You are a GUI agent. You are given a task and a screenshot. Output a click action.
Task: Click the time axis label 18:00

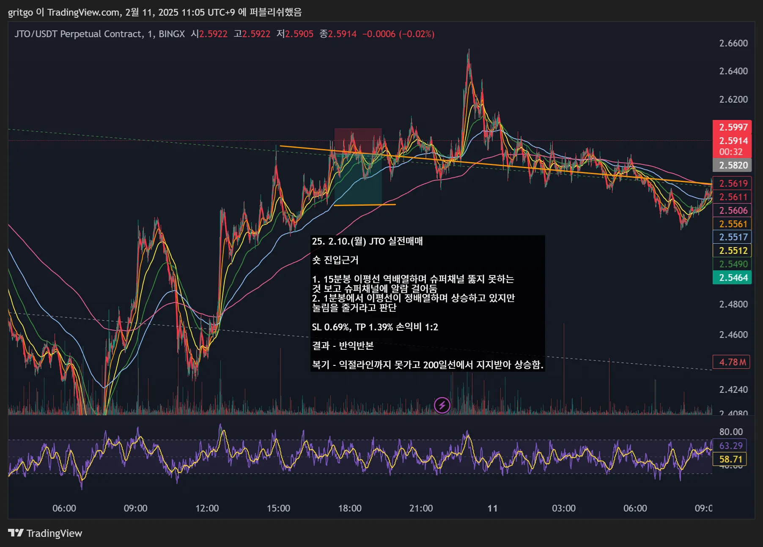[x=350, y=508]
